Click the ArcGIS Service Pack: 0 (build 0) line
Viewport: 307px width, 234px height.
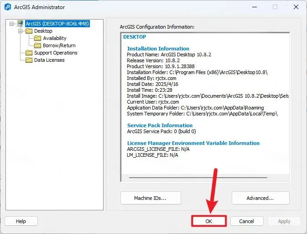(x=161, y=131)
